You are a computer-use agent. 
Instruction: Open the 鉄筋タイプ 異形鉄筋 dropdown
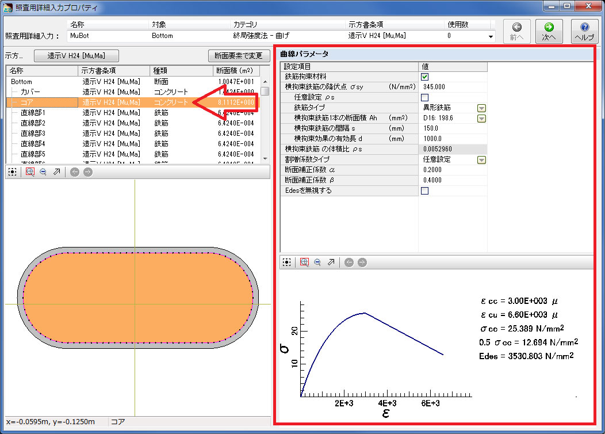[481, 108]
